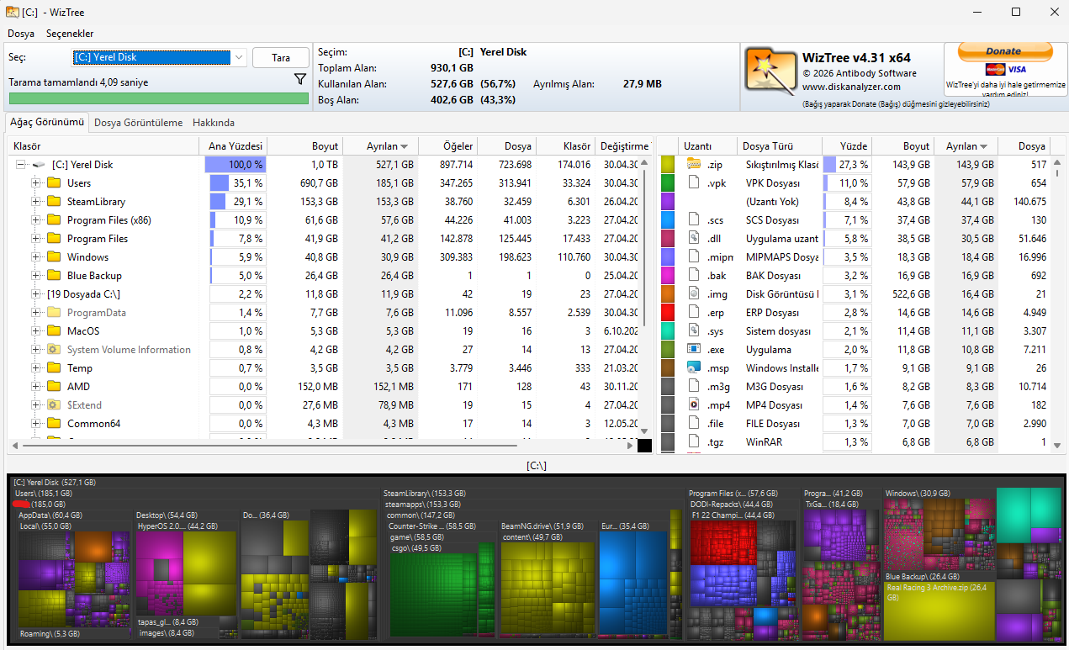The width and height of the screenshot is (1069, 650).
Task: Click the System Volume Information folder icon
Action: [x=54, y=350]
